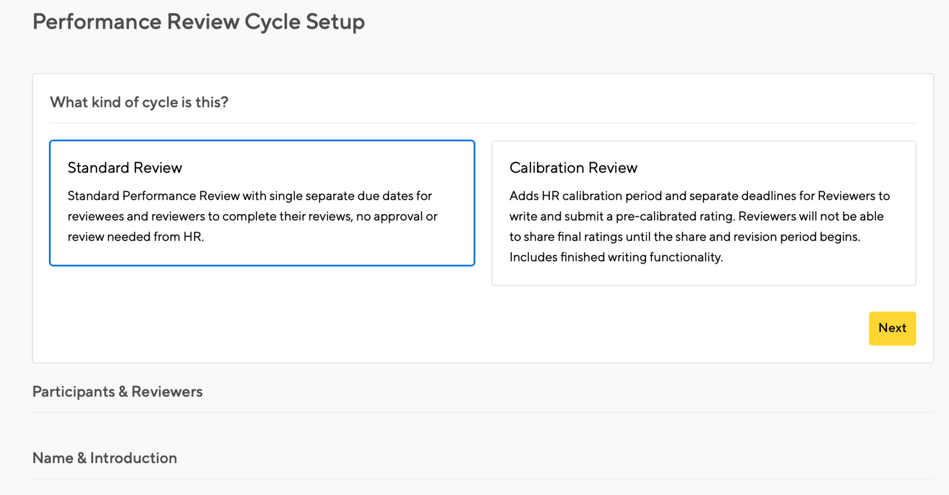Click the Performance Review Cycle Setup heading
949x495 pixels.
coord(198,21)
